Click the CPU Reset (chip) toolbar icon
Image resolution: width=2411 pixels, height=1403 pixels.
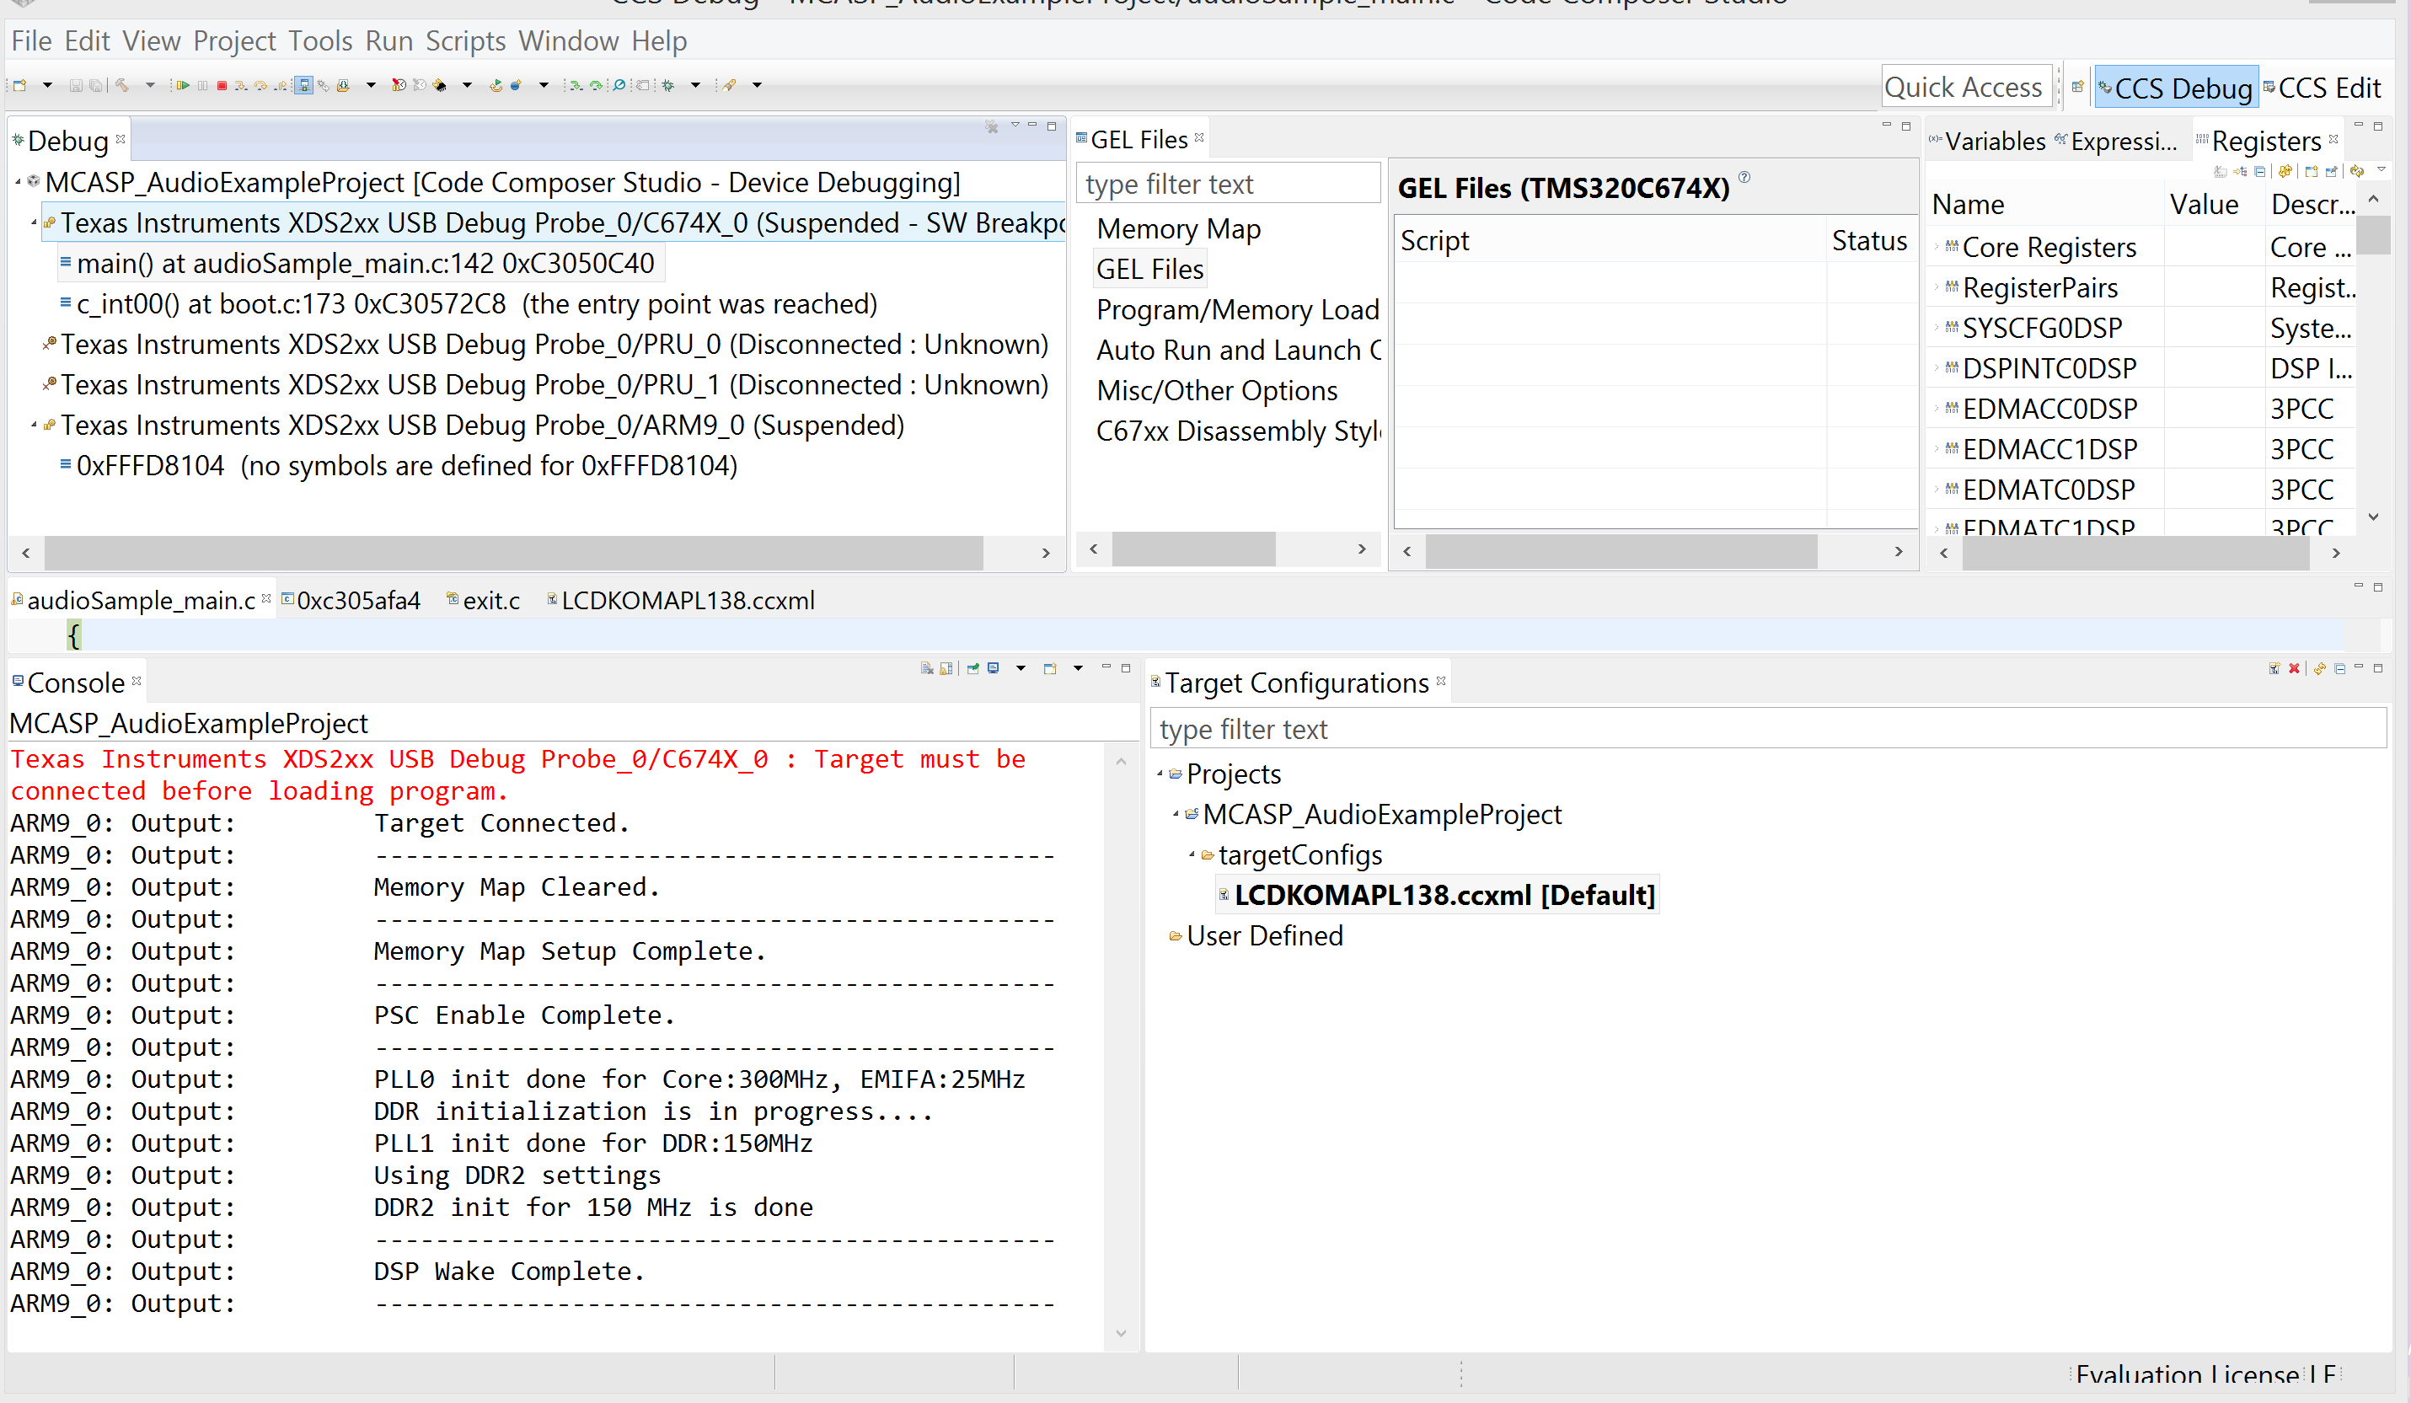pos(439,85)
